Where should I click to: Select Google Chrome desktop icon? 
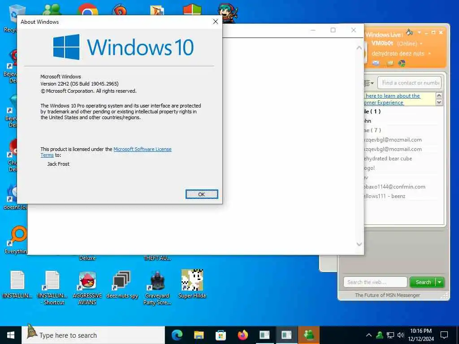pos(87,10)
